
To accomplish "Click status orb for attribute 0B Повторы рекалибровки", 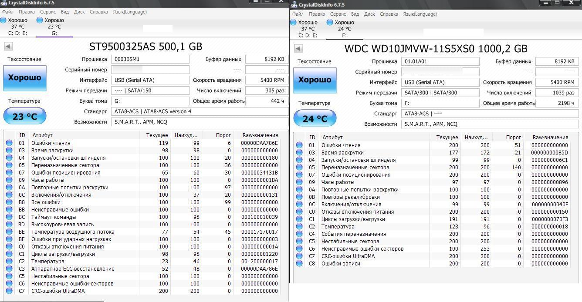I will tap(299, 197).
